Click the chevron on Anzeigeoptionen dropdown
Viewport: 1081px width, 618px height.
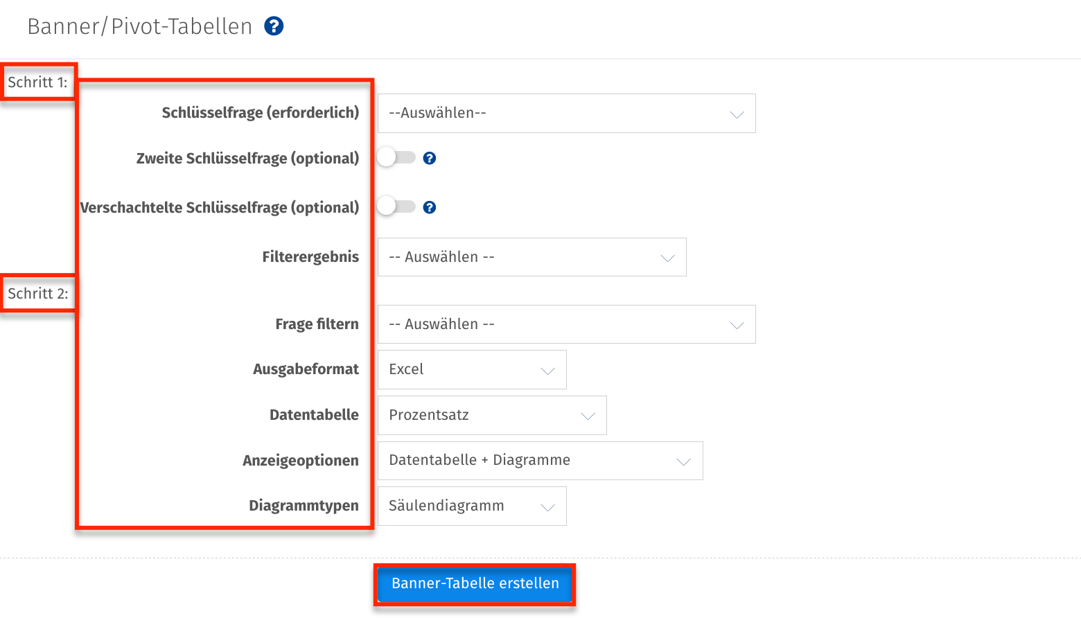[684, 460]
